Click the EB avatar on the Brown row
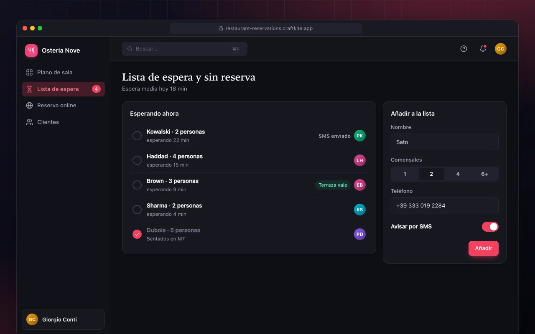The width and height of the screenshot is (535, 334). [360, 185]
